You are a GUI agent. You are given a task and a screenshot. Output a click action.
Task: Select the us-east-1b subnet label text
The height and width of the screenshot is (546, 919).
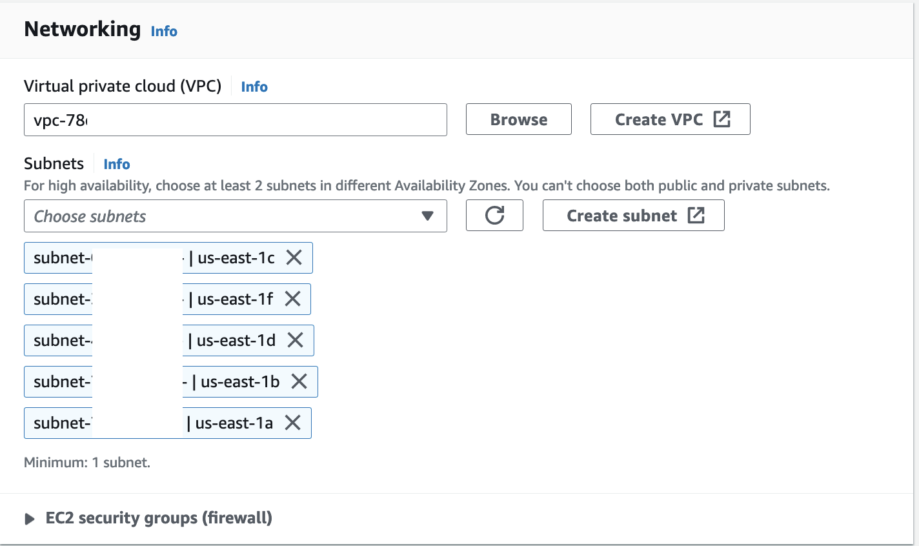[240, 381]
